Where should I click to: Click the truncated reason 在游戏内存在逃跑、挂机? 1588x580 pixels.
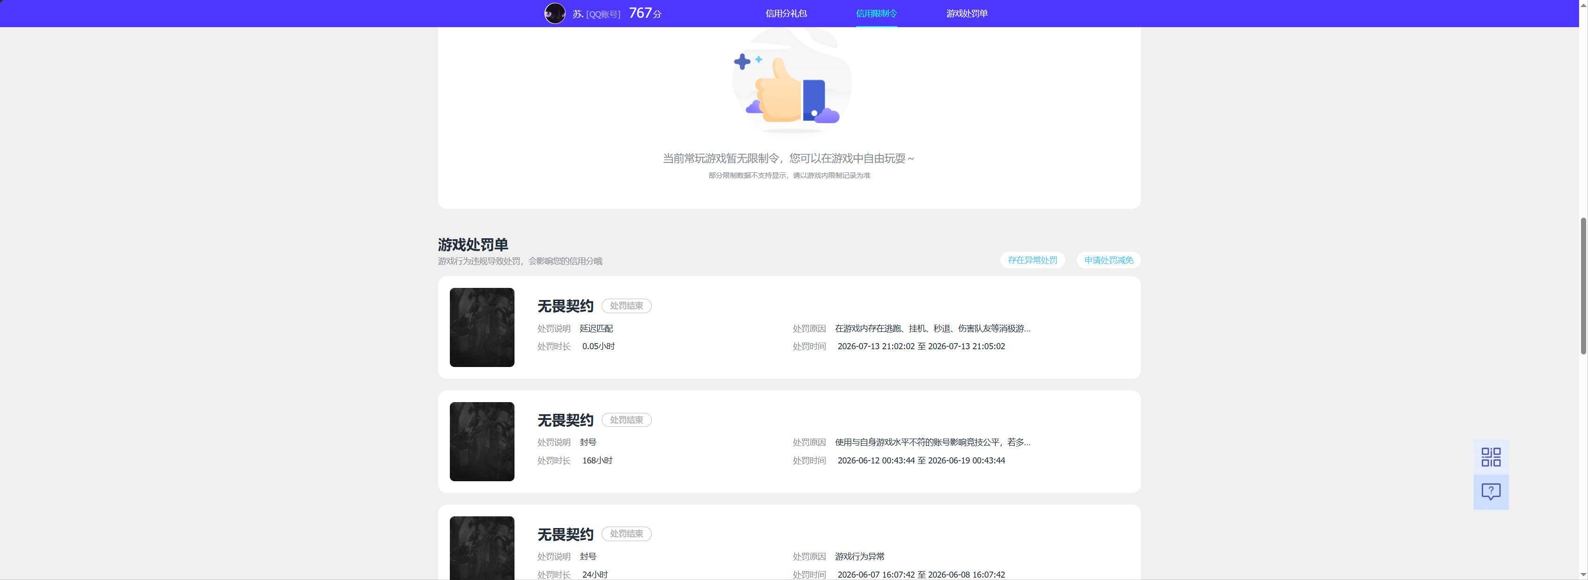pyautogui.click(x=932, y=329)
